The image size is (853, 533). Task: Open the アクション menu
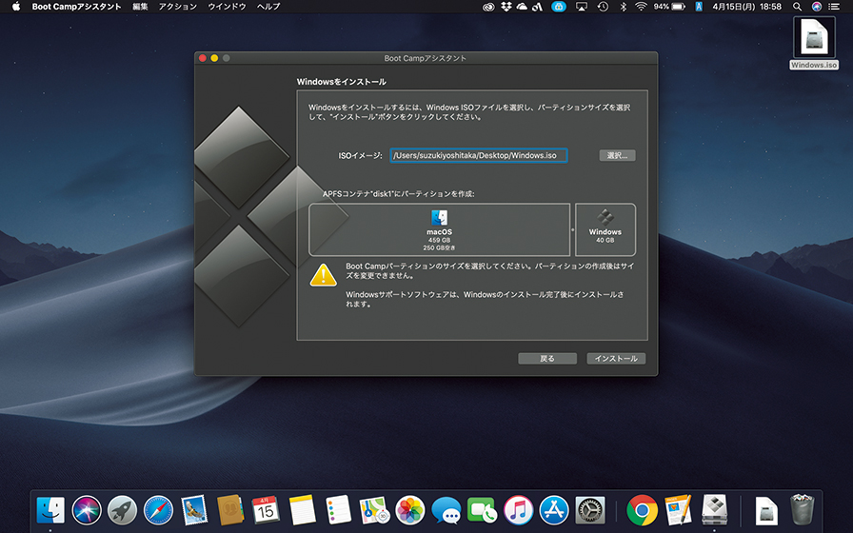(177, 7)
